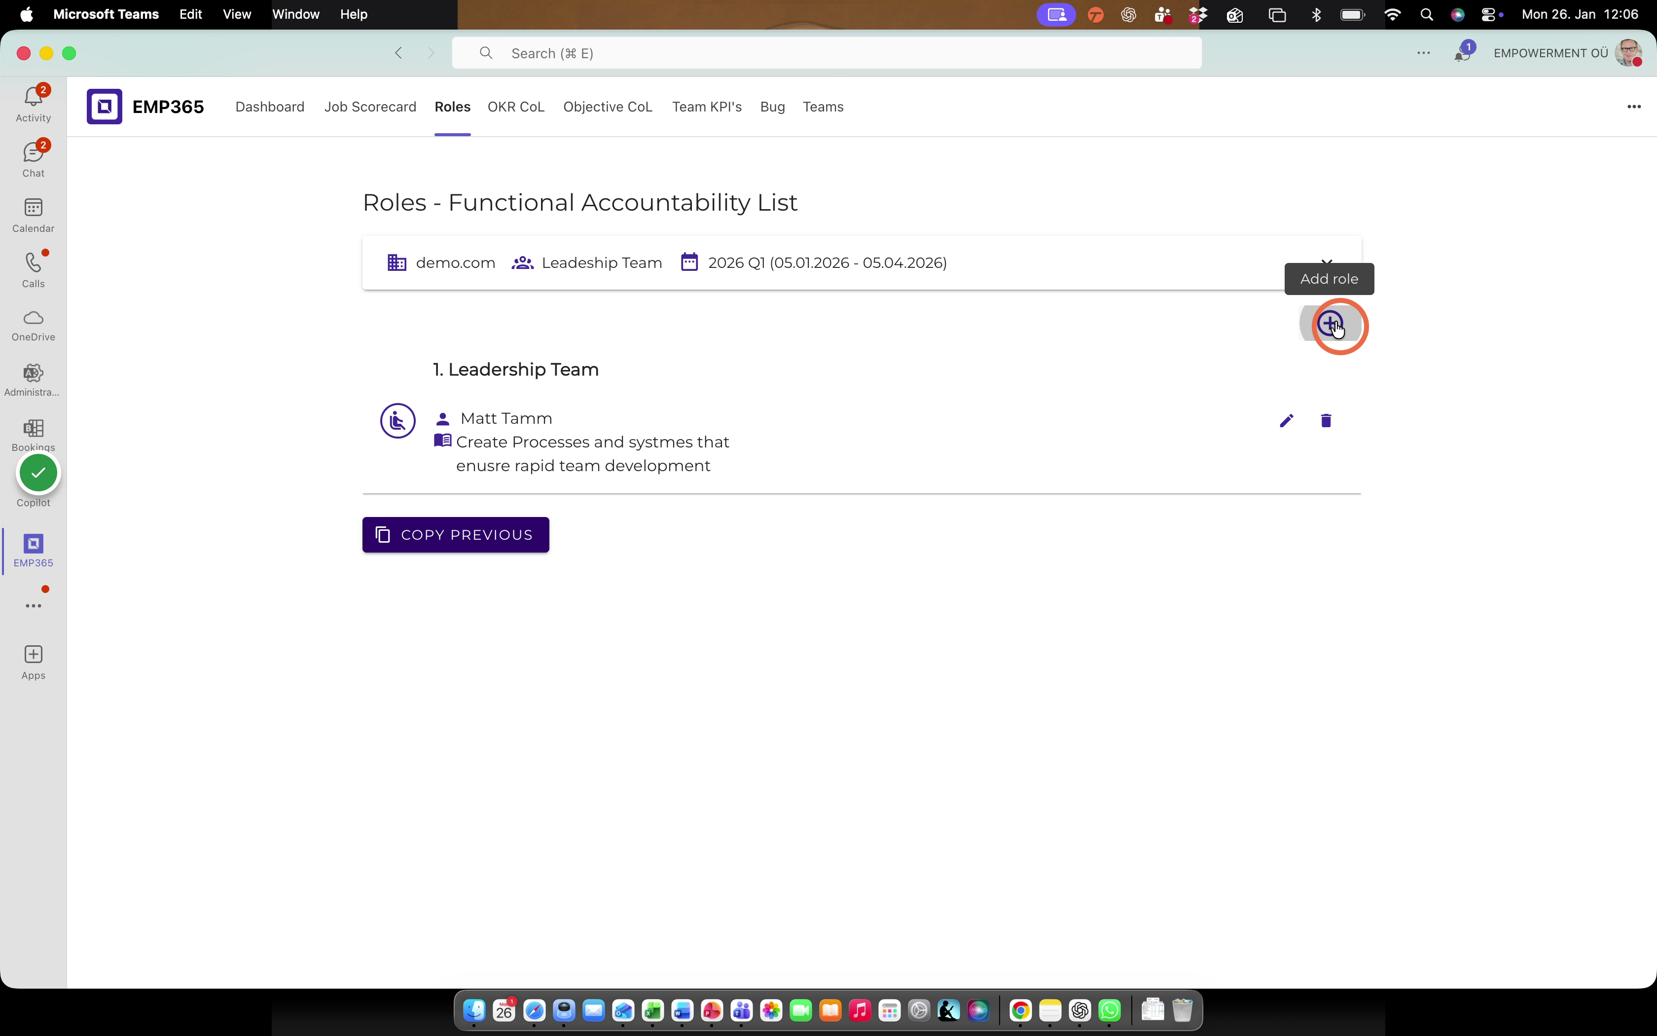Go back with the navigation arrow

pos(398,53)
